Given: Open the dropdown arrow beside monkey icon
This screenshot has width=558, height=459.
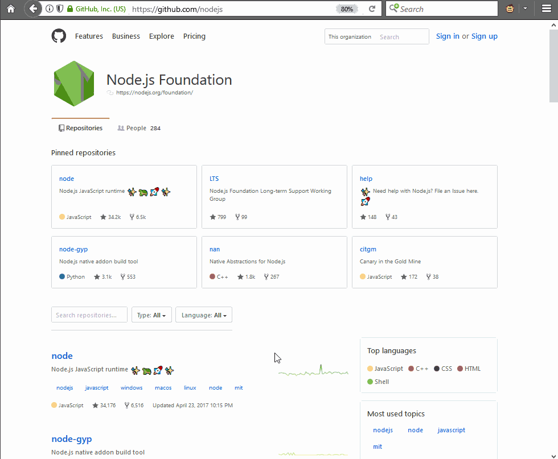Looking at the screenshot, I should [525, 9].
